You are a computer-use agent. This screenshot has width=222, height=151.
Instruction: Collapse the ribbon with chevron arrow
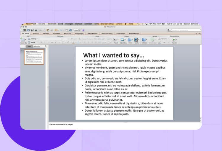pyautogui.click(x=196, y=33)
